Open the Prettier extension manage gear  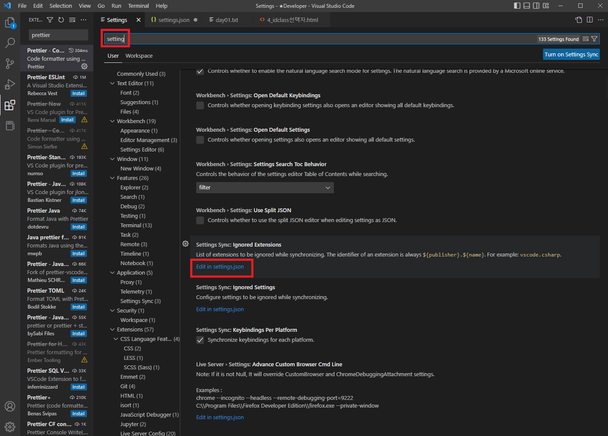84,66
